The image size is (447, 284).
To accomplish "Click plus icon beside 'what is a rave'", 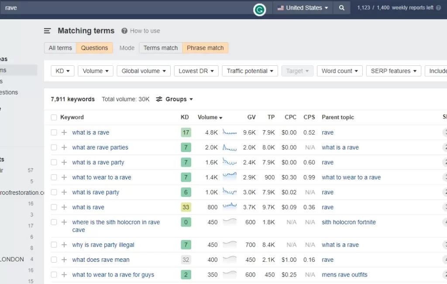I will [64, 132].
